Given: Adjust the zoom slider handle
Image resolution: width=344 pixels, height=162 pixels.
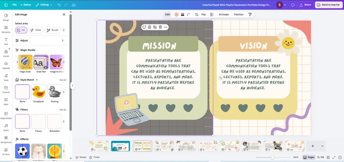Looking at the screenshot, I should [272, 157].
